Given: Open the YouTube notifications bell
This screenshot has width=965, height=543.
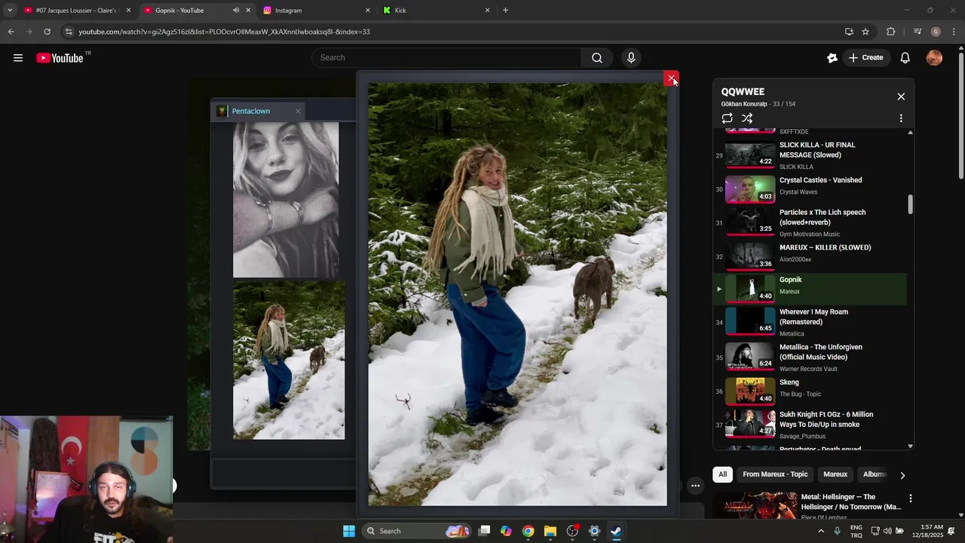Looking at the screenshot, I should click(905, 58).
